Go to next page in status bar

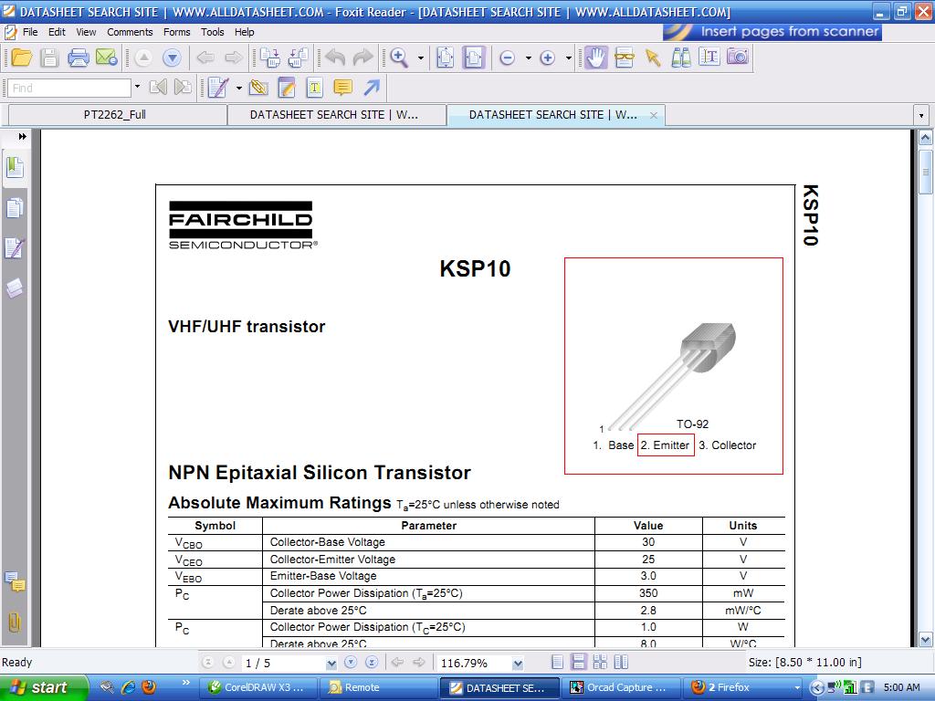pyautogui.click(x=351, y=663)
